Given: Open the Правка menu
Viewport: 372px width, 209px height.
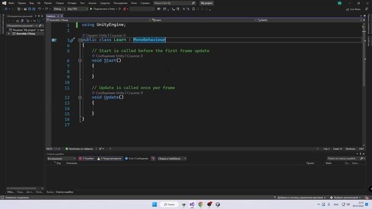Looking at the screenshot, I should pos(22,3).
